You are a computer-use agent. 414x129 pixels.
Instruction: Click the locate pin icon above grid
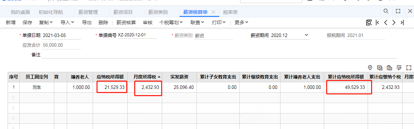click(370, 67)
